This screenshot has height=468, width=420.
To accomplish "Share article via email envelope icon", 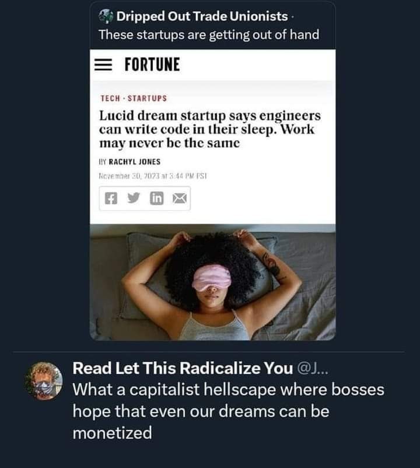I will [180, 198].
